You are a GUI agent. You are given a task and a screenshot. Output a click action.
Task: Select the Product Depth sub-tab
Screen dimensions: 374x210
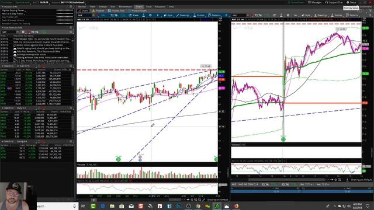138,10
